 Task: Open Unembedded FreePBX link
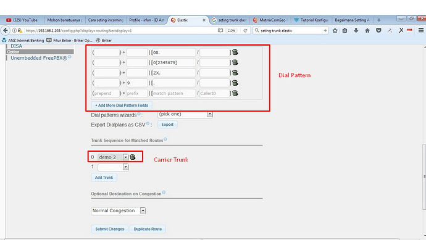click(x=39, y=58)
